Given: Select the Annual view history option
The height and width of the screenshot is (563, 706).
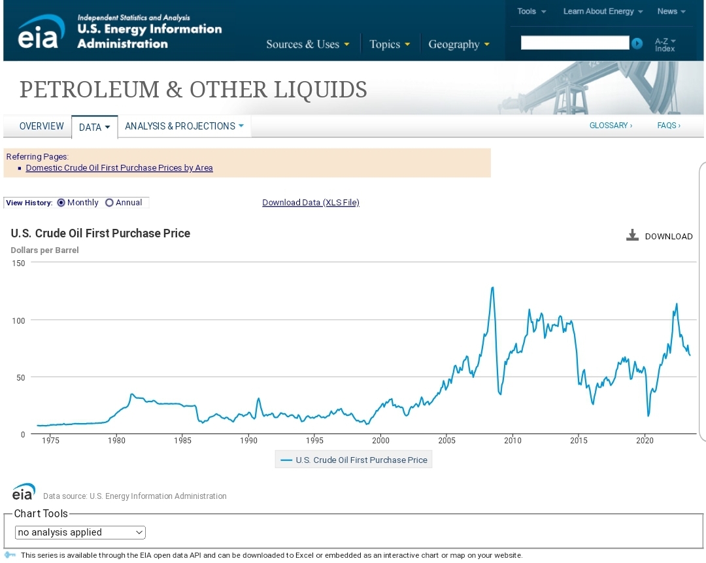Looking at the screenshot, I should pyautogui.click(x=109, y=203).
